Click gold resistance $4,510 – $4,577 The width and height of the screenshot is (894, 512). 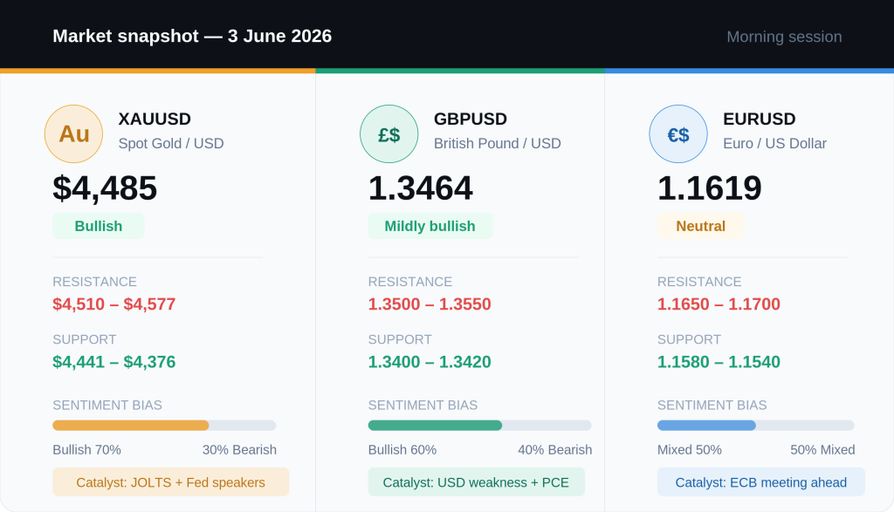tap(114, 304)
